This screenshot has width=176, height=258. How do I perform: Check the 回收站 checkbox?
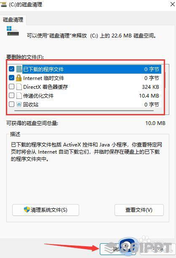(x=11, y=104)
